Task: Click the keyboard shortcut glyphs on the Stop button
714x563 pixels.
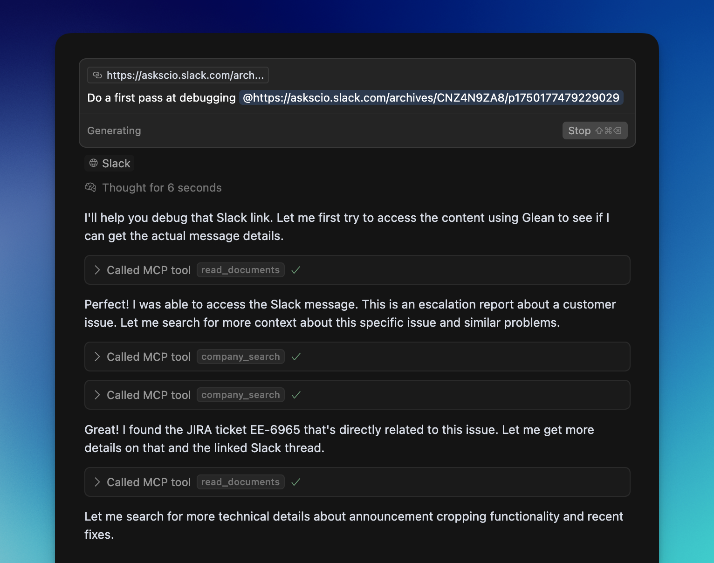Action: [x=608, y=130]
